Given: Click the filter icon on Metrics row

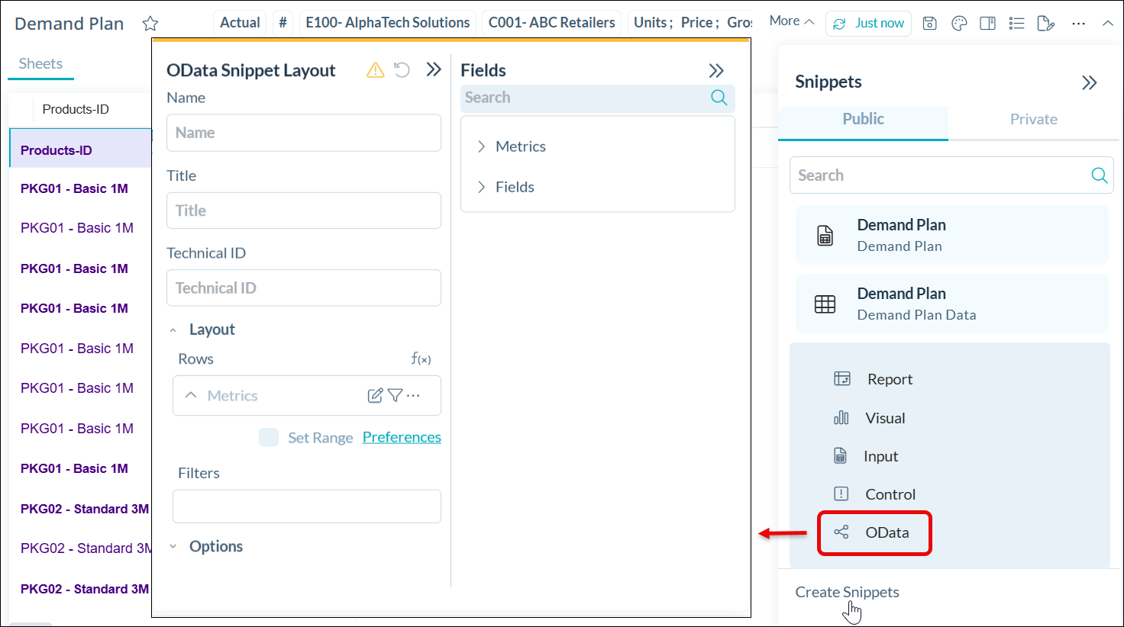Looking at the screenshot, I should point(395,395).
